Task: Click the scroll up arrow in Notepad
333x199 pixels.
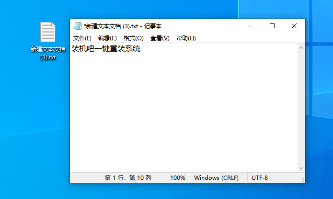Action: pos(301,47)
